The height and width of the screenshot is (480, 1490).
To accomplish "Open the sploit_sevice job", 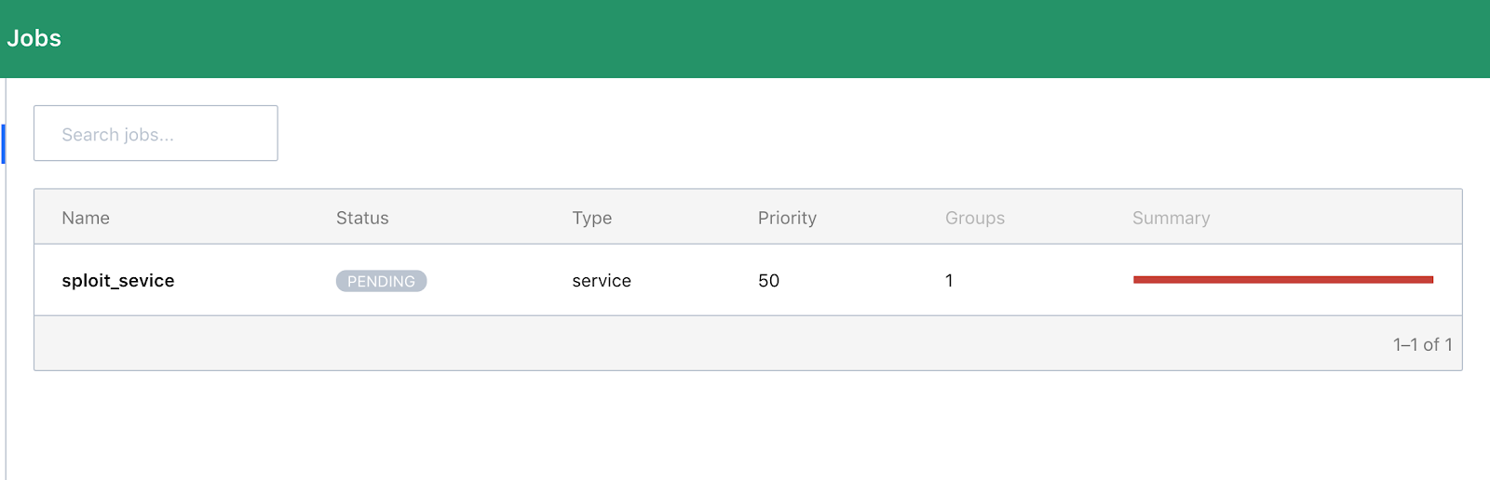I will [118, 281].
